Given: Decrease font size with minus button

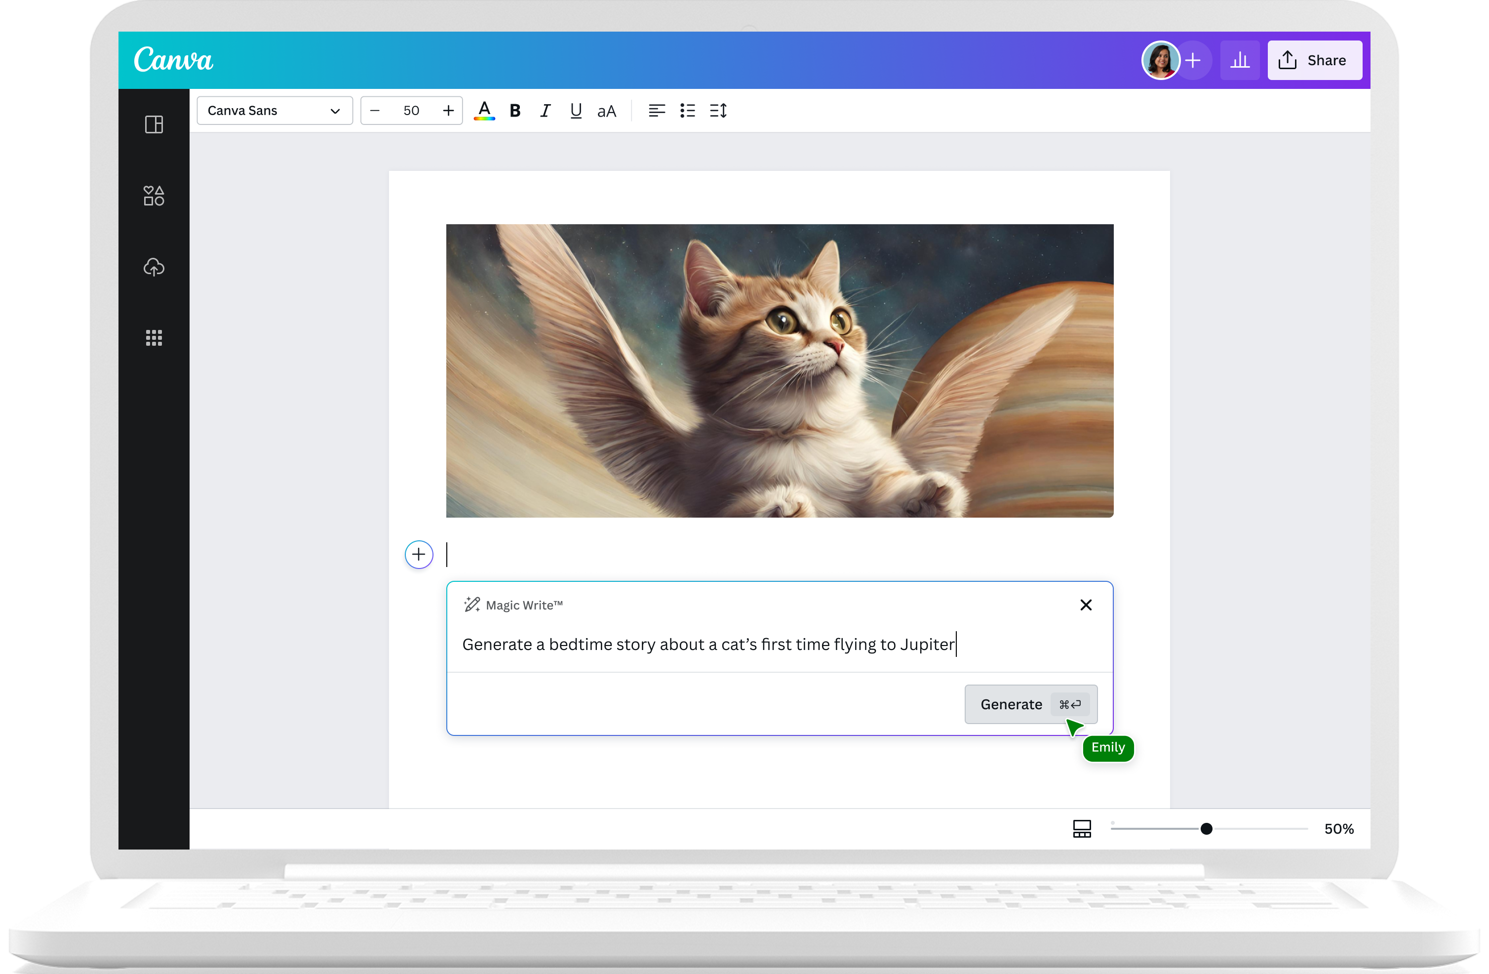Looking at the screenshot, I should [375, 111].
